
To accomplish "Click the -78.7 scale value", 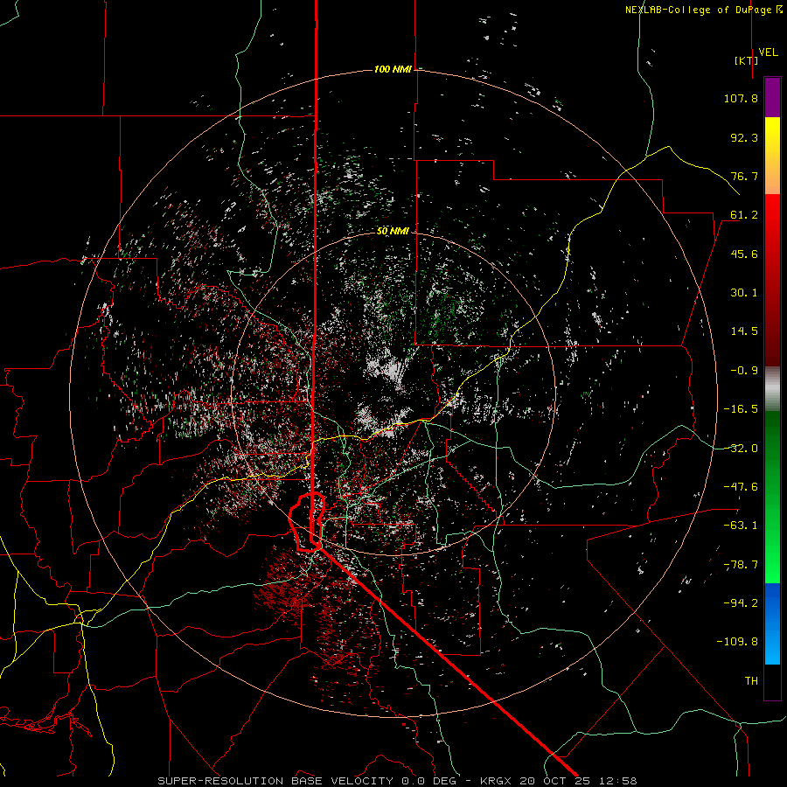I will coord(741,565).
